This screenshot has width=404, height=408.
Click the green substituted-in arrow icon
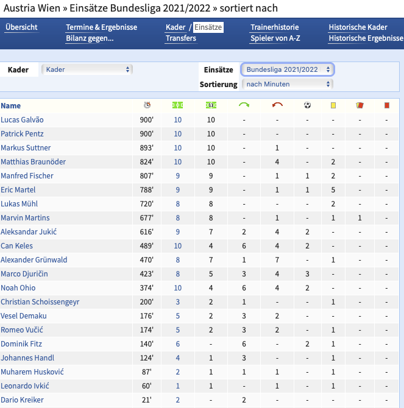[x=244, y=105]
